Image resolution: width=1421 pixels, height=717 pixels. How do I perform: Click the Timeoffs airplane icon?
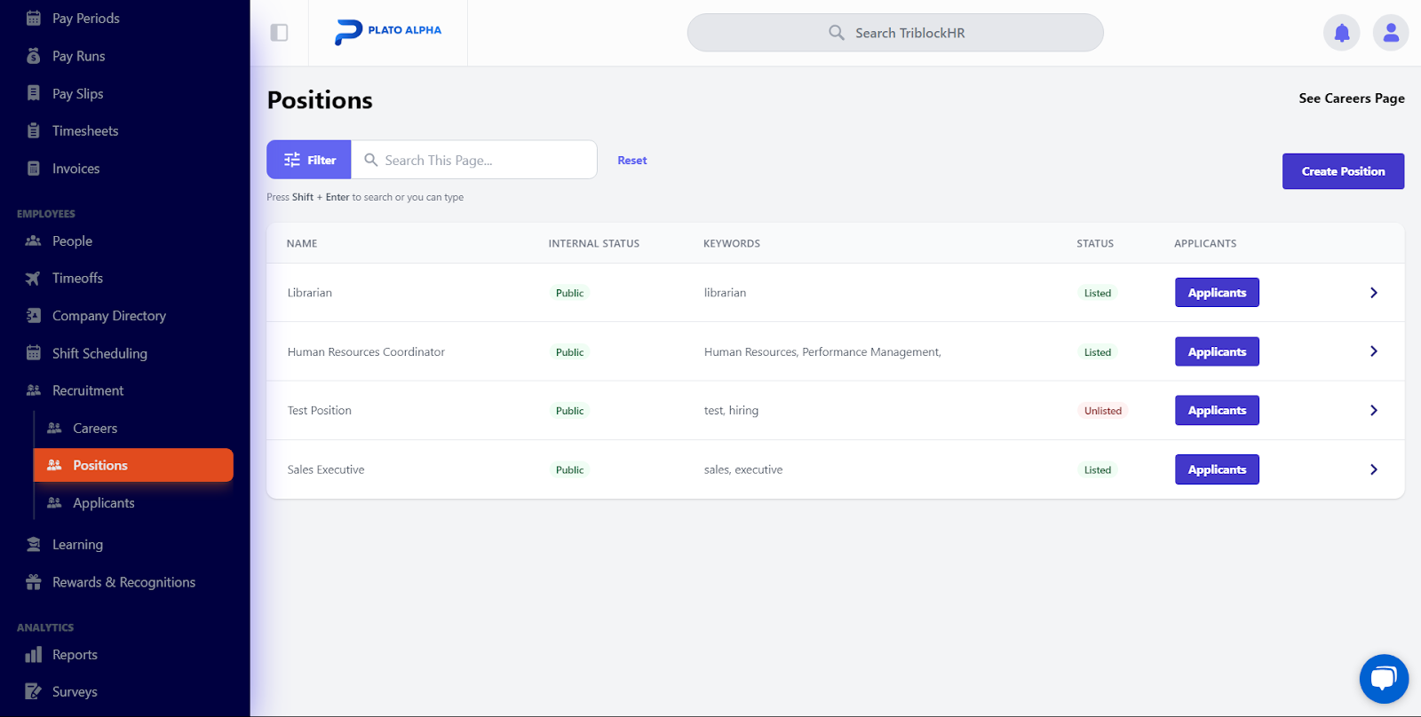click(x=34, y=278)
